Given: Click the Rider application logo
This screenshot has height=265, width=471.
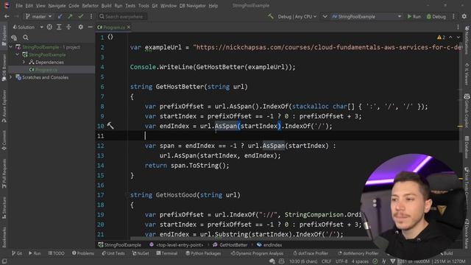Looking at the screenshot, I should tap(7, 5).
